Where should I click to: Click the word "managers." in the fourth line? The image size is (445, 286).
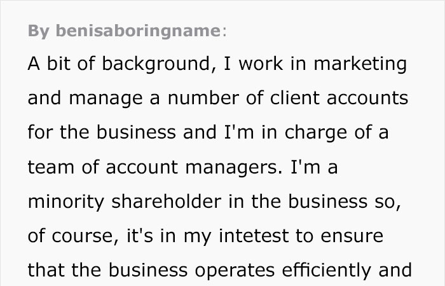[x=234, y=168]
